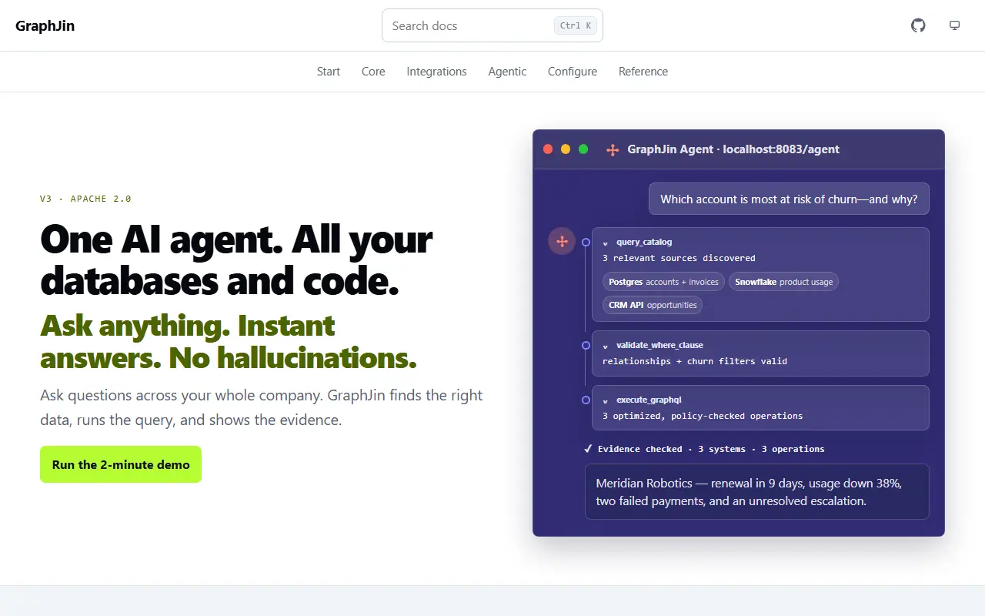Viewport: 985px width, 616px height.
Task: Click the 'GraphJin Agent · localhost:8083/agent' title text
Action: click(733, 149)
